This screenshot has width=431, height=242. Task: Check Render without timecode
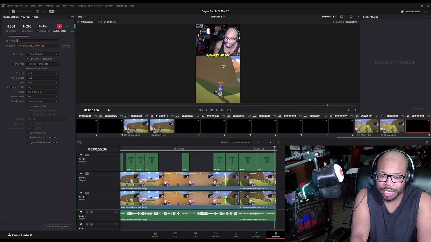(x=27, y=137)
